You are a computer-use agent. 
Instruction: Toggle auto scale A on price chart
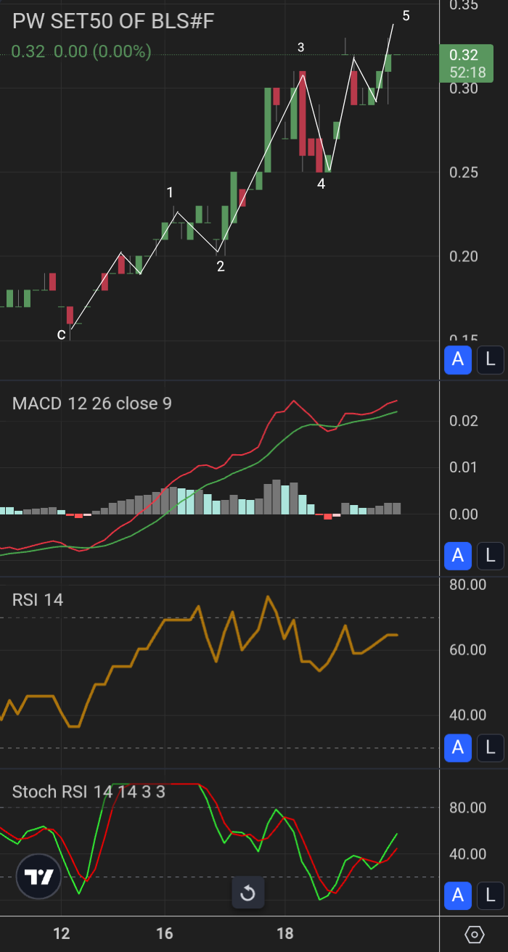(458, 358)
